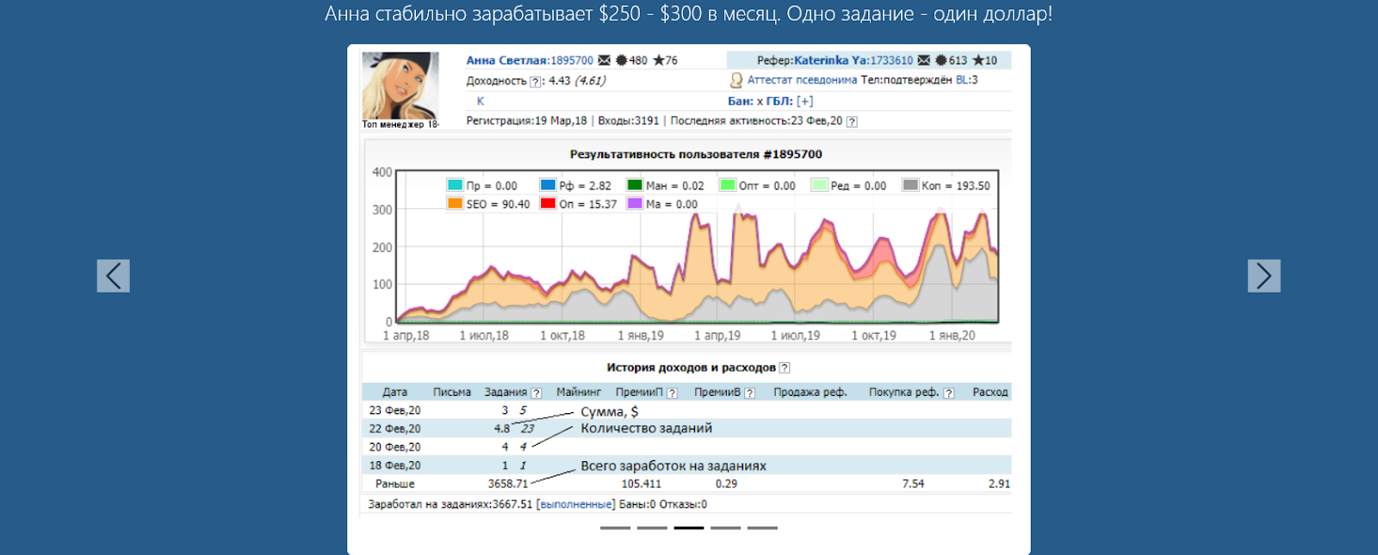Open help icon next to Доходность
The width and height of the screenshot is (1378, 555).
536,82
